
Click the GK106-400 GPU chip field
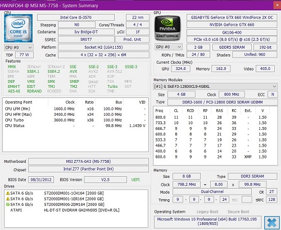coord(232,32)
